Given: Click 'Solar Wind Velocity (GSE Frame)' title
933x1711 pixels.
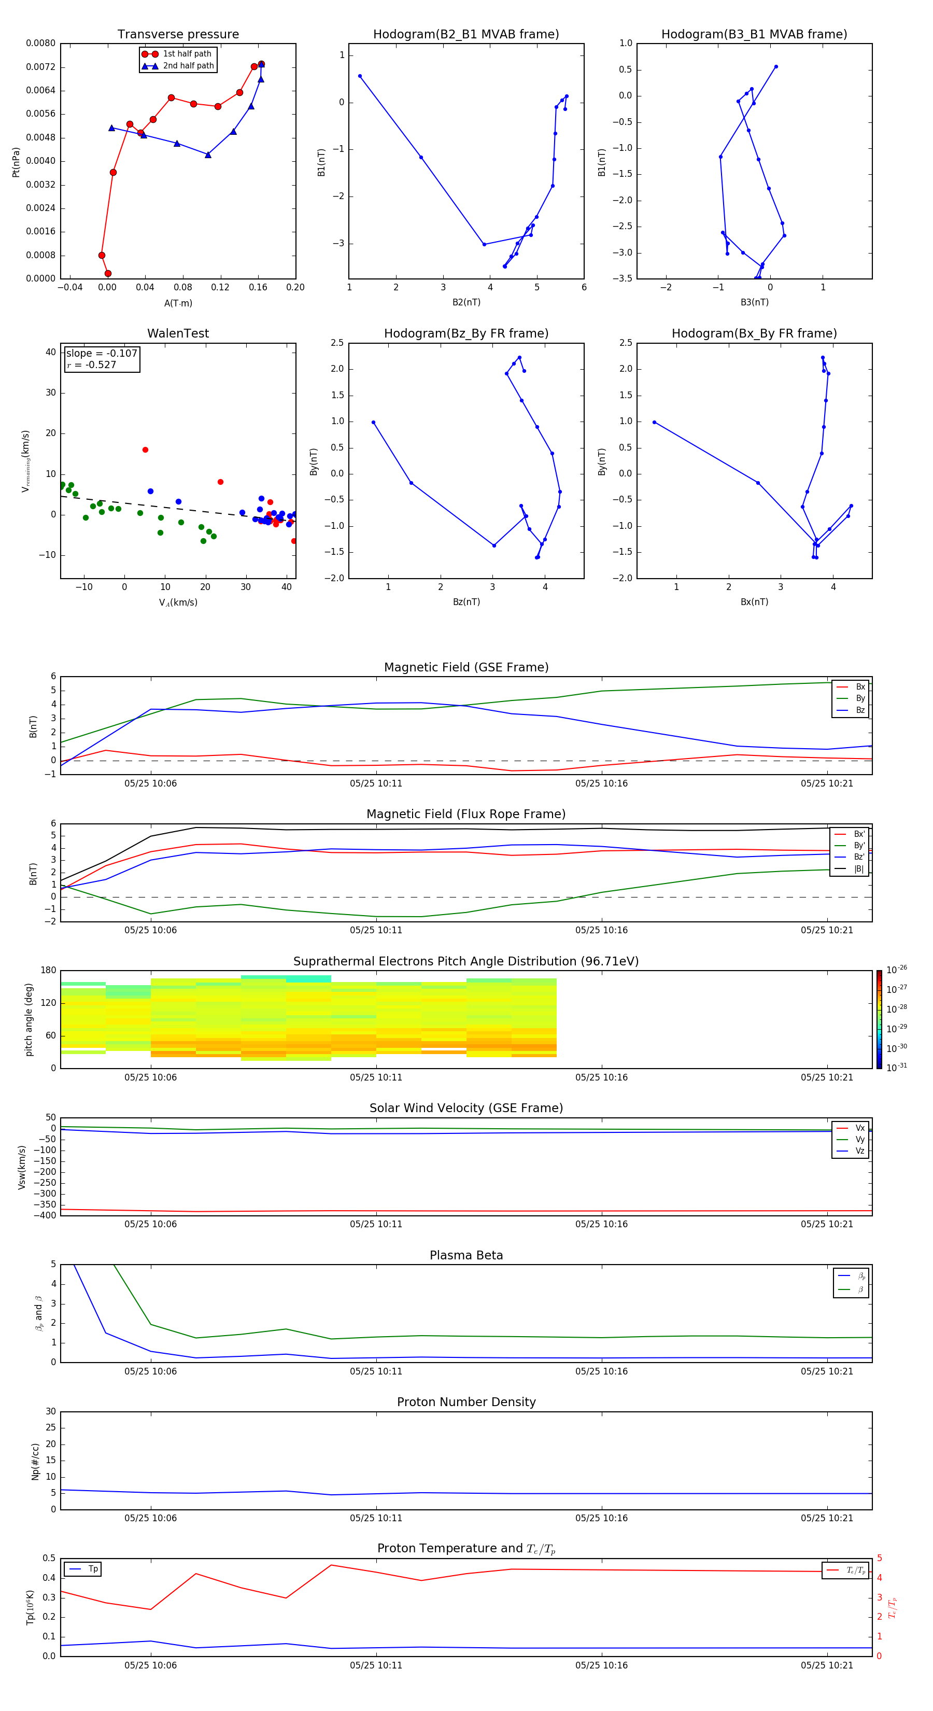Looking at the screenshot, I should tap(466, 1108).
